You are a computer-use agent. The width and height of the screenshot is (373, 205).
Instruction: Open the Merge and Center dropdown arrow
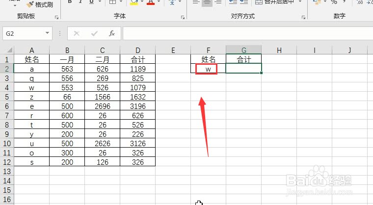tap(300, 2)
